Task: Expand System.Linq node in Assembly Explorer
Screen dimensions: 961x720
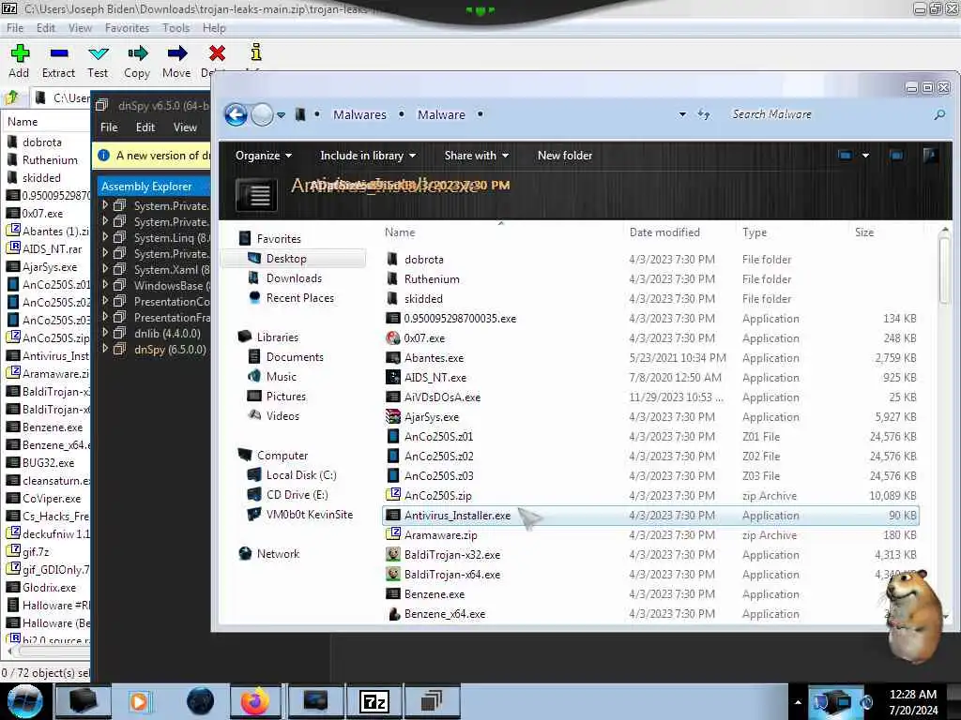Action: coord(105,237)
